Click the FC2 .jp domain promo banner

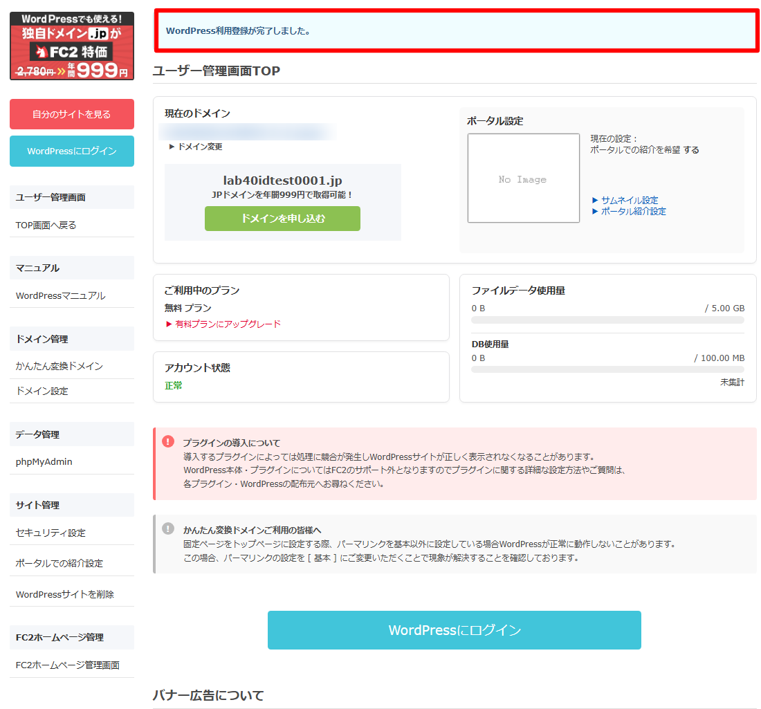(x=72, y=46)
